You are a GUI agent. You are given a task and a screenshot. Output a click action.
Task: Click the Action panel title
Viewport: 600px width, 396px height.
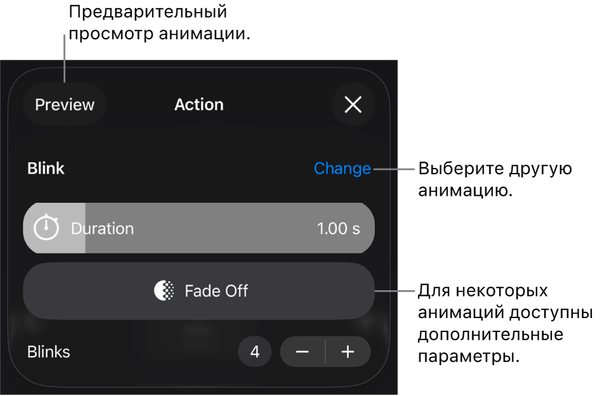[199, 105]
